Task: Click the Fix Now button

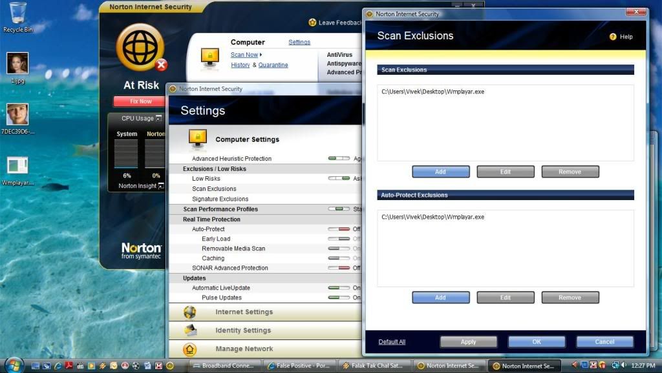Action: [140, 101]
